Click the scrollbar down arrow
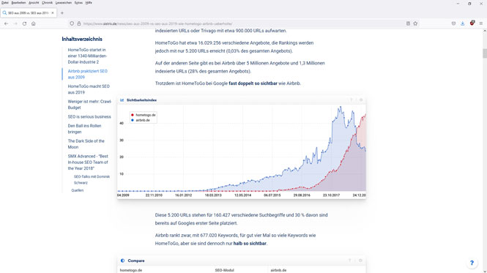The image size is (487, 273). pos(485,271)
